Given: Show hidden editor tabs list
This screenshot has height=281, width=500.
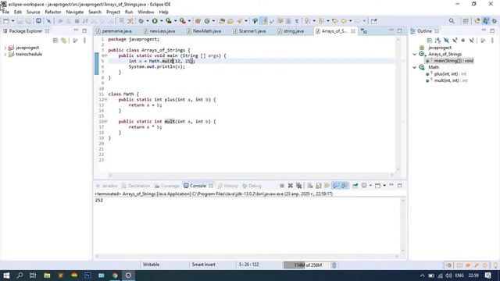Looking at the screenshot, I should 364,31.
